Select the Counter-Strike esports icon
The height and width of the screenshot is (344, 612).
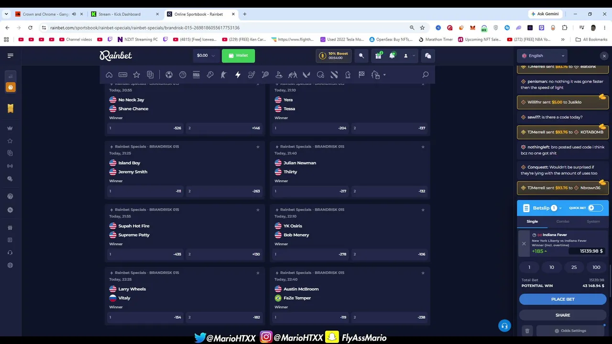224,75
